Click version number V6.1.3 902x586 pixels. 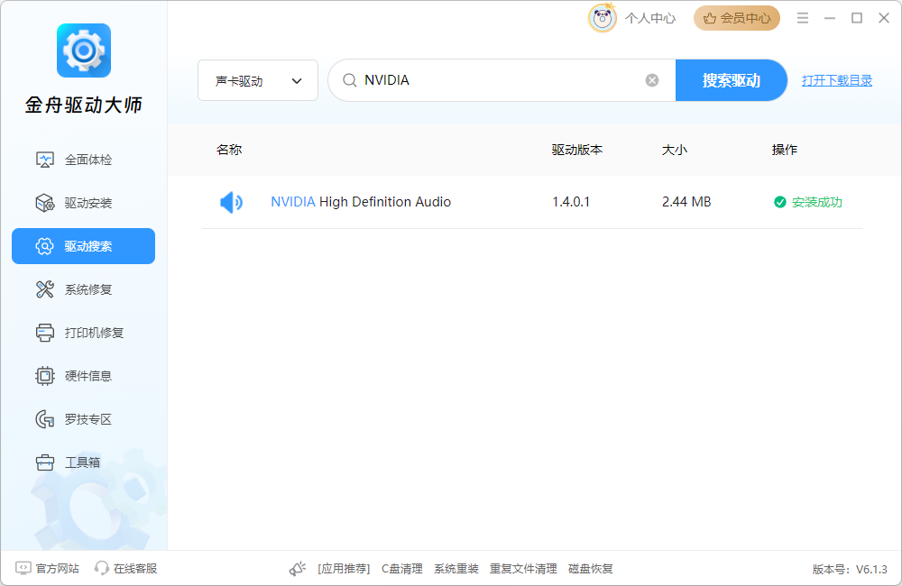872,570
